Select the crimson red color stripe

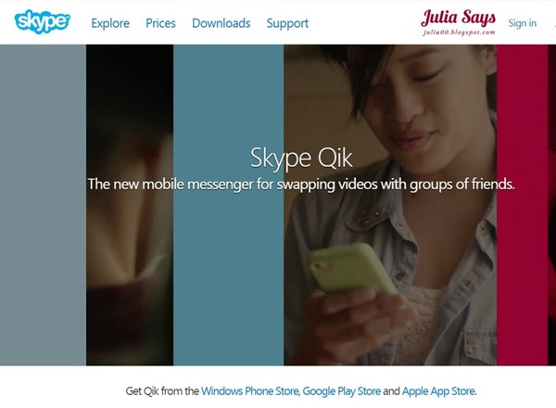coord(522,205)
